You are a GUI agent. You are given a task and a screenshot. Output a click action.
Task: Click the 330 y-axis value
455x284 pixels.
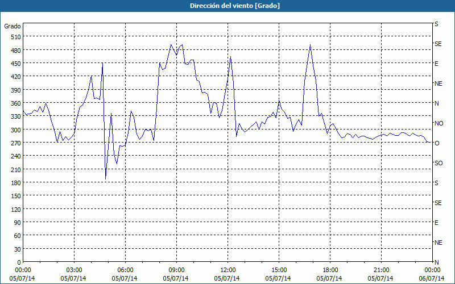[16, 116]
